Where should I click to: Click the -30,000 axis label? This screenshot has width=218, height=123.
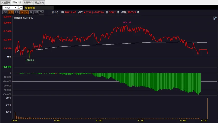(x=7, y=86)
